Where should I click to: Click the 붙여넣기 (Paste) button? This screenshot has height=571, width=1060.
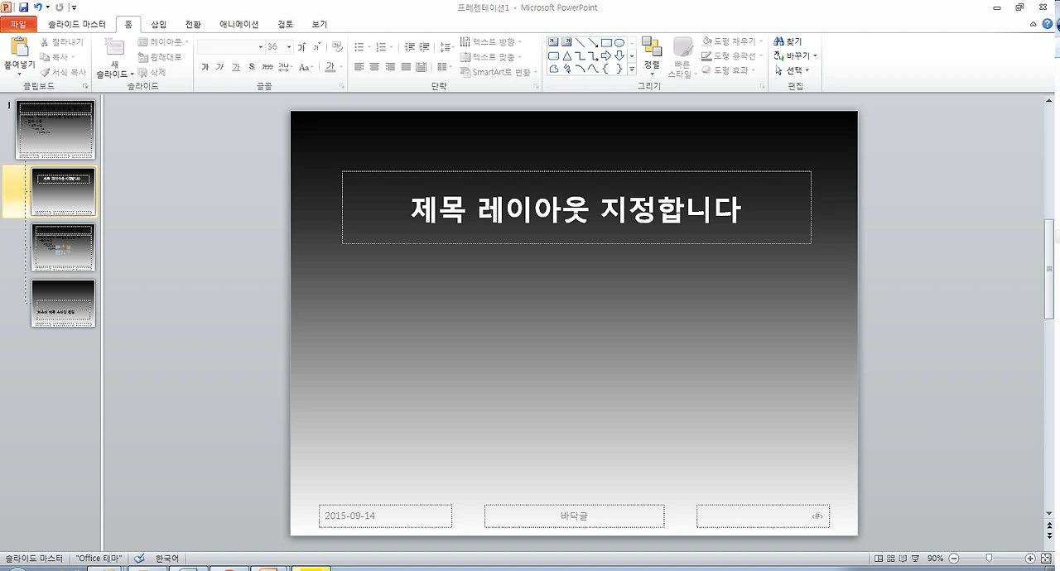(18, 51)
